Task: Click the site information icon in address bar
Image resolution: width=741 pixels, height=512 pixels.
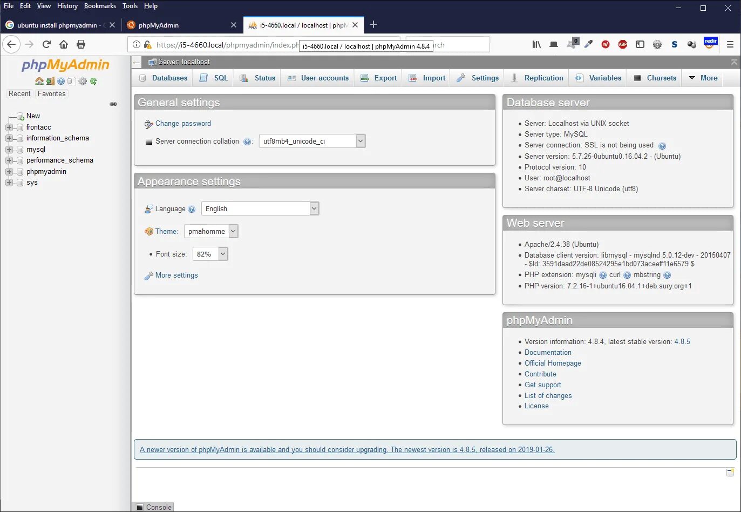Action: (x=137, y=44)
